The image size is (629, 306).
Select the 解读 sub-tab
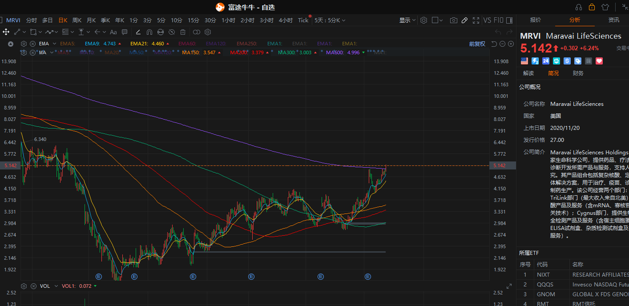point(528,73)
